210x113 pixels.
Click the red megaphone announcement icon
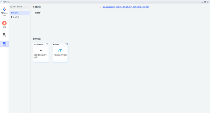[x=101, y=7]
